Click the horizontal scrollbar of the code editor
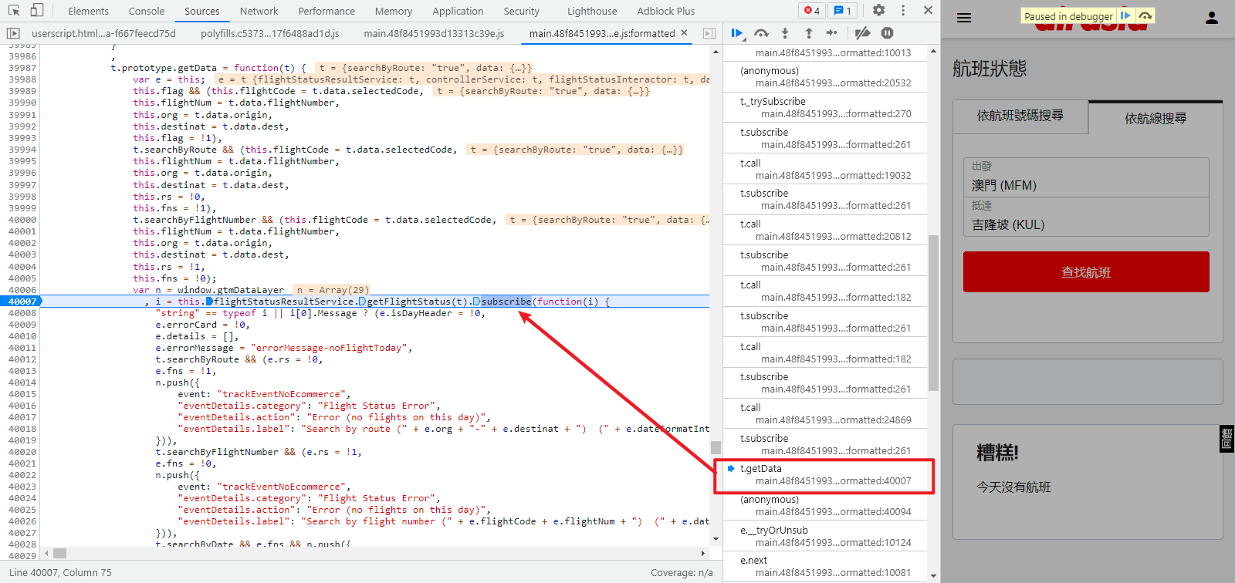Image resolution: width=1235 pixels, height=583 pixels. click(374, 553)
